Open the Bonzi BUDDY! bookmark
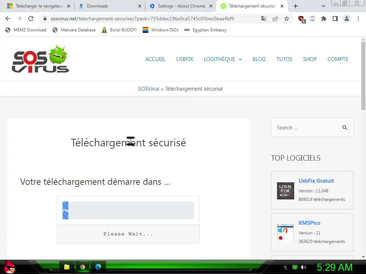The width and height of the screenshot is (366, 274). [x=119, y=30]
